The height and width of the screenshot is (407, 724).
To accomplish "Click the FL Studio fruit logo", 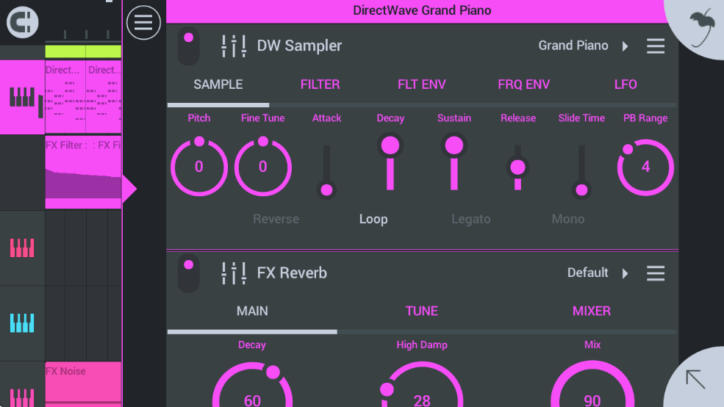I will [x=702, y=28].
